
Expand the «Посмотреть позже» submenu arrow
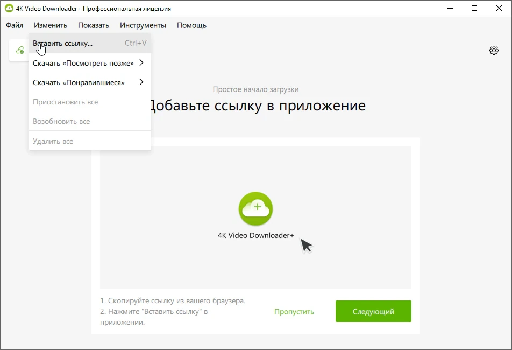141,63
